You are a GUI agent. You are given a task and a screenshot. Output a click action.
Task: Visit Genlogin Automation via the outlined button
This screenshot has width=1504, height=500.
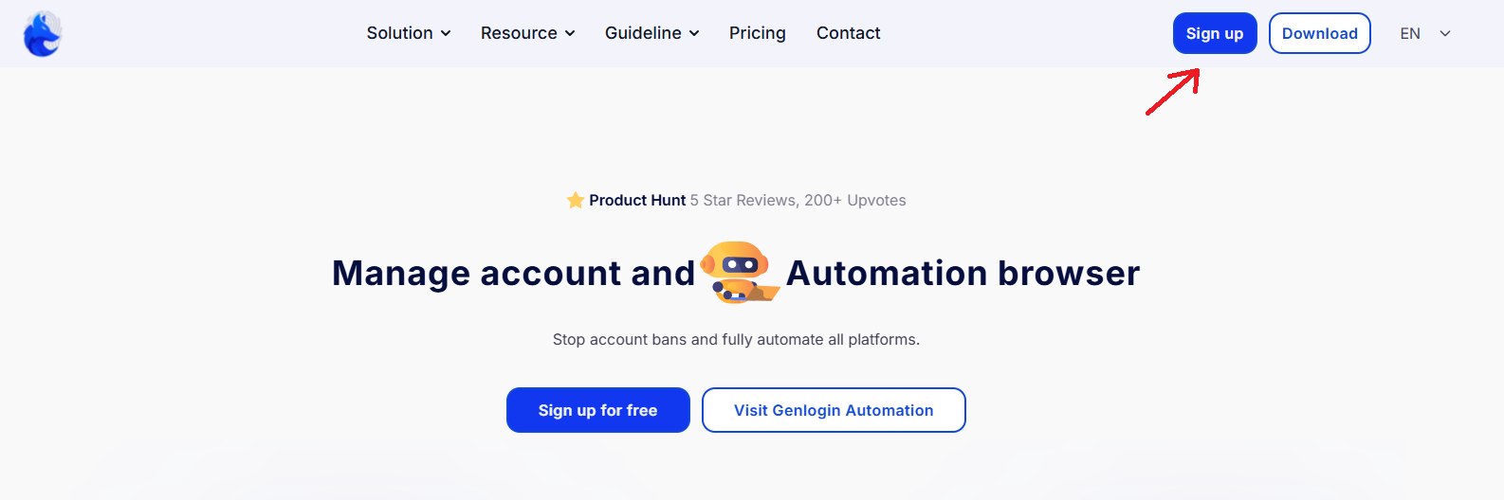pyautogui.click(x=834, y=410)
